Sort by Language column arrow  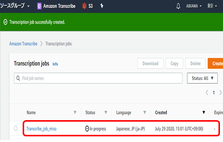pos(145,113)
